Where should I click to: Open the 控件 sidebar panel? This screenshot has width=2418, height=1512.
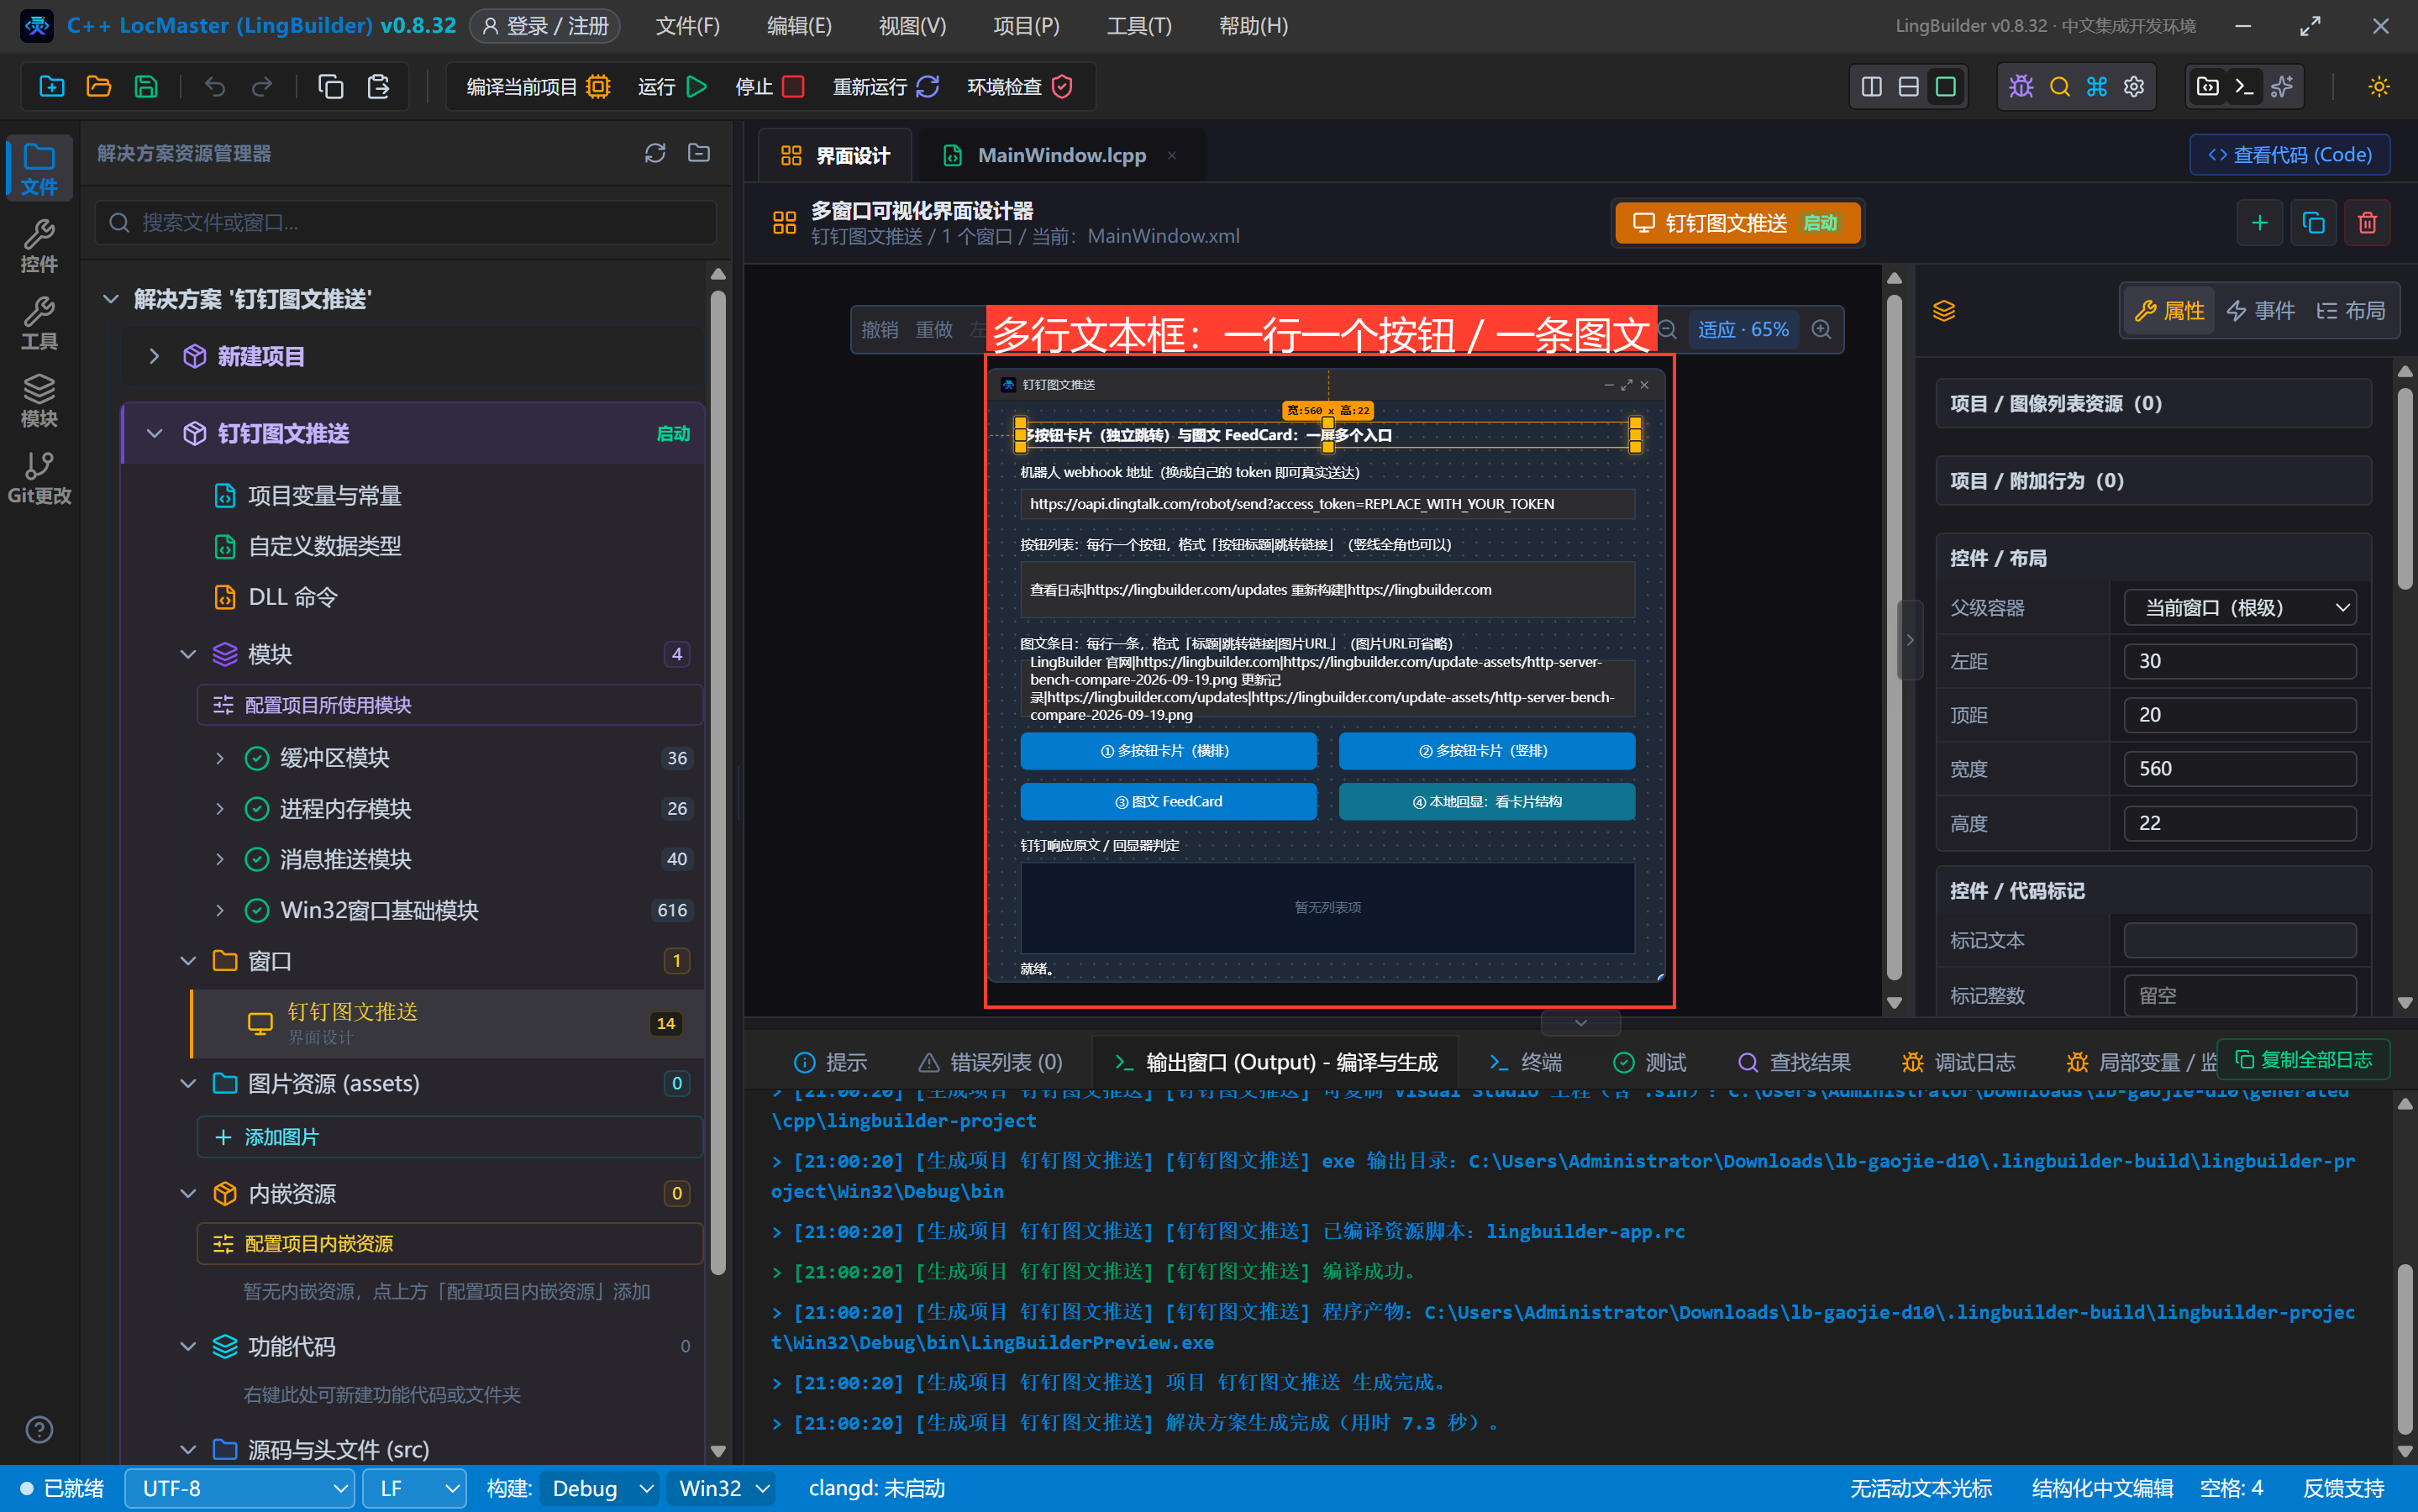39,246
